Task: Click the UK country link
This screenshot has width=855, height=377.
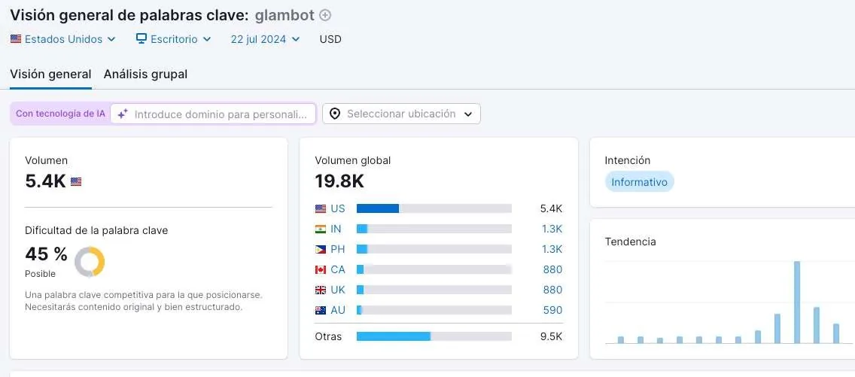Action: click(337, 290)
